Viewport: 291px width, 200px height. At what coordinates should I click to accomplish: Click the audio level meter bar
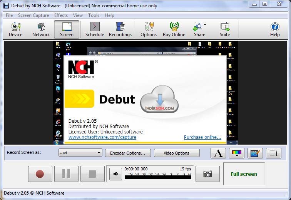[x=158, y=177]
